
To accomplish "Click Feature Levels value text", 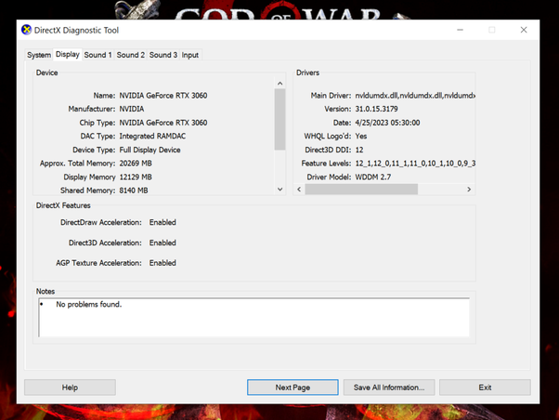I will 415,164.
